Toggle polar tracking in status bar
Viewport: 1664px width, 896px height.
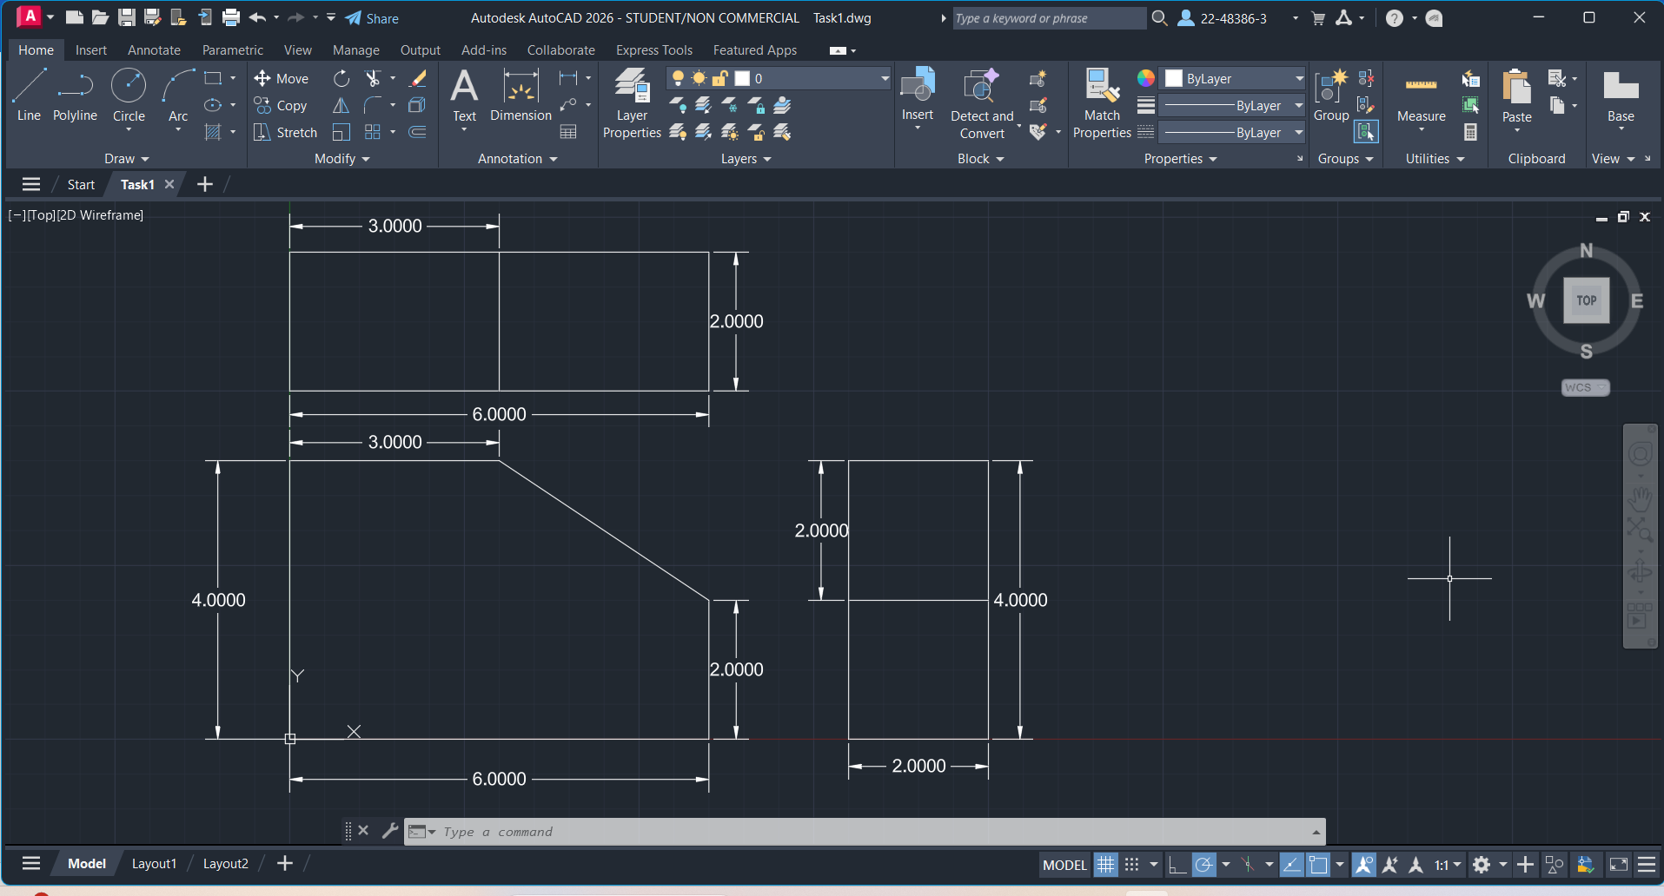(x=1203, y=865)
